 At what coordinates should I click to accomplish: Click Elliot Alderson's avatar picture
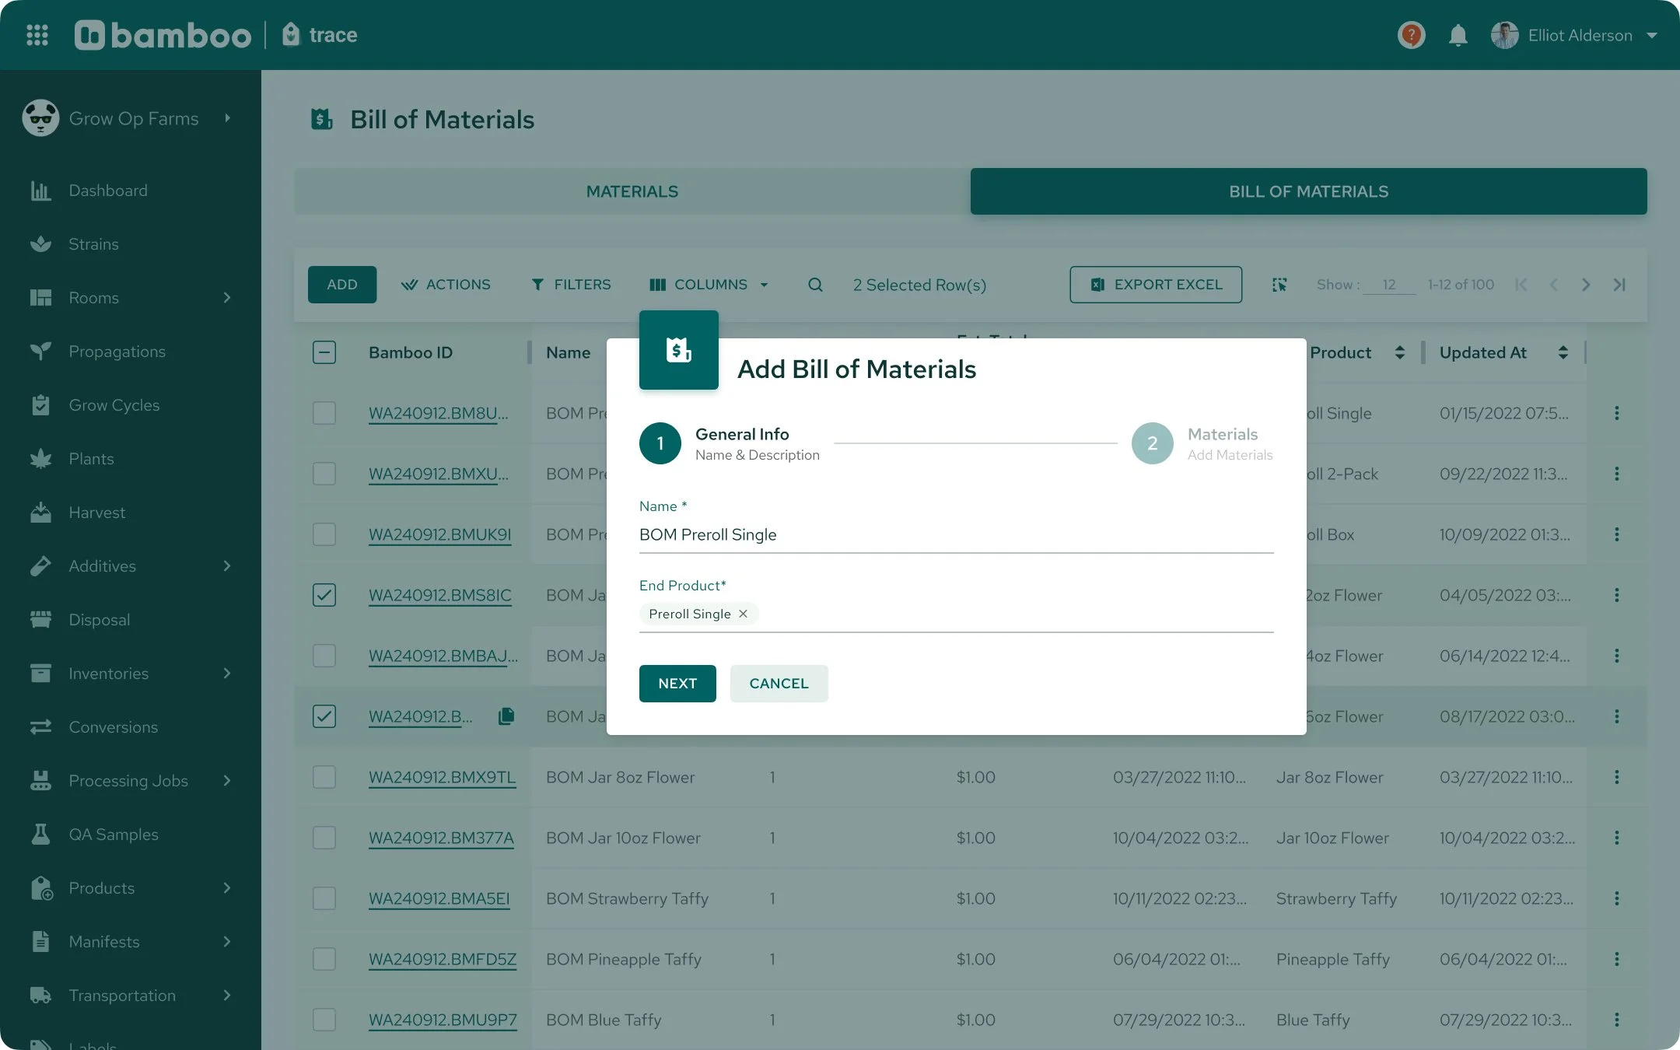click(x=1504, y=35)
